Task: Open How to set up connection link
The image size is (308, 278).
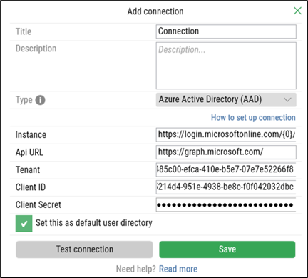Action: pyautogui.click(x=253, y=118)
